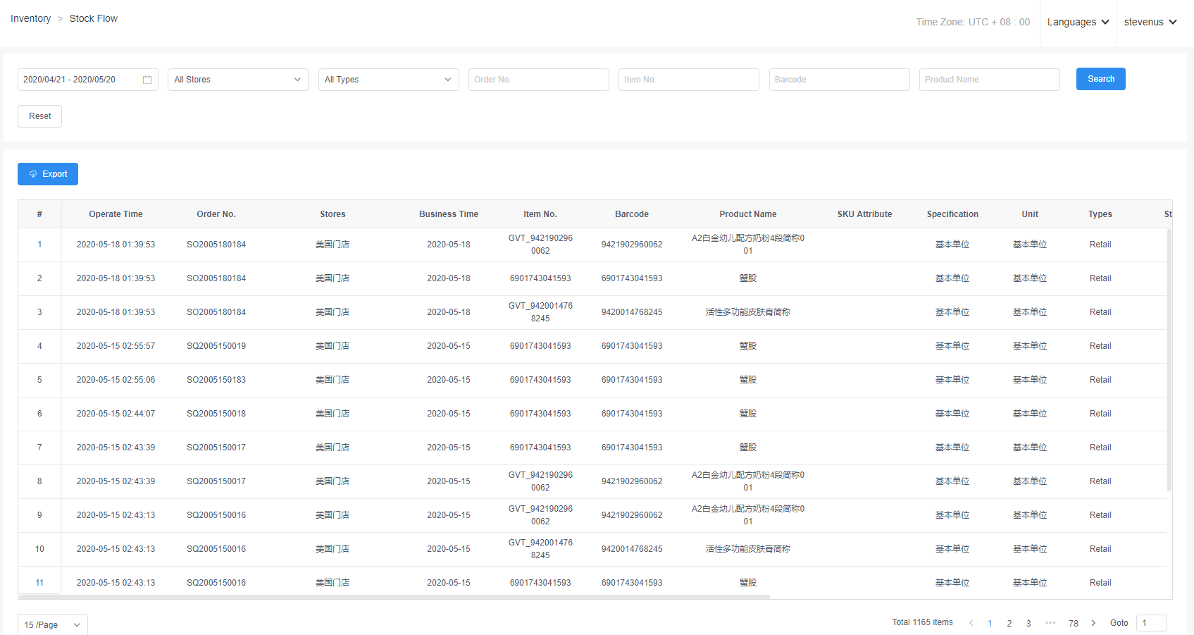Export the stock flow data

[48, 174]
